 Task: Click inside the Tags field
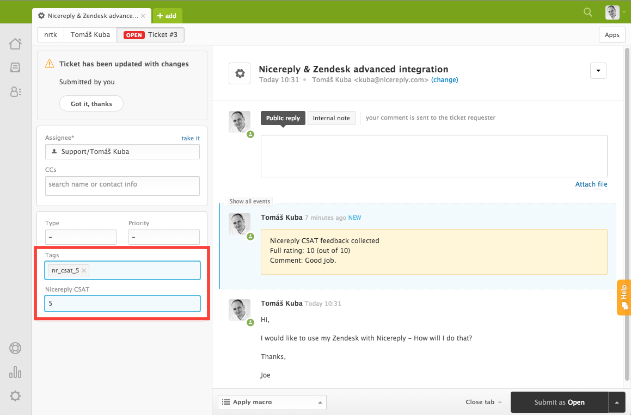122,270
